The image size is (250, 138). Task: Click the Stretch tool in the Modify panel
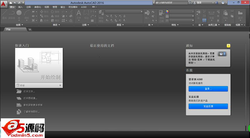pyautogui.click(x=44, y=20)
